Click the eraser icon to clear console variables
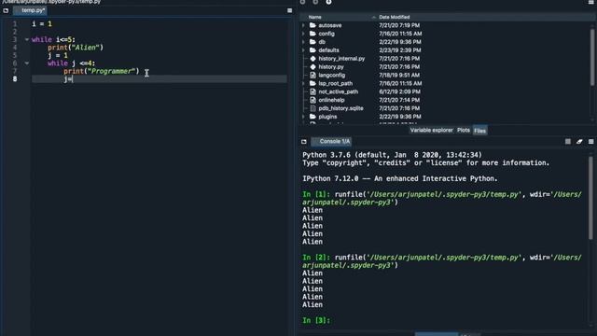The image size is (597, 336). tap(579, 141)
